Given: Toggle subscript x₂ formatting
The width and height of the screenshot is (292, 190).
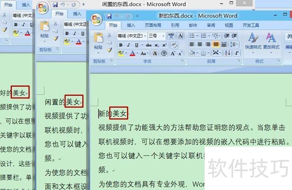Looking at the screenshot, I should pyautogui.click(x=157, y=45).
